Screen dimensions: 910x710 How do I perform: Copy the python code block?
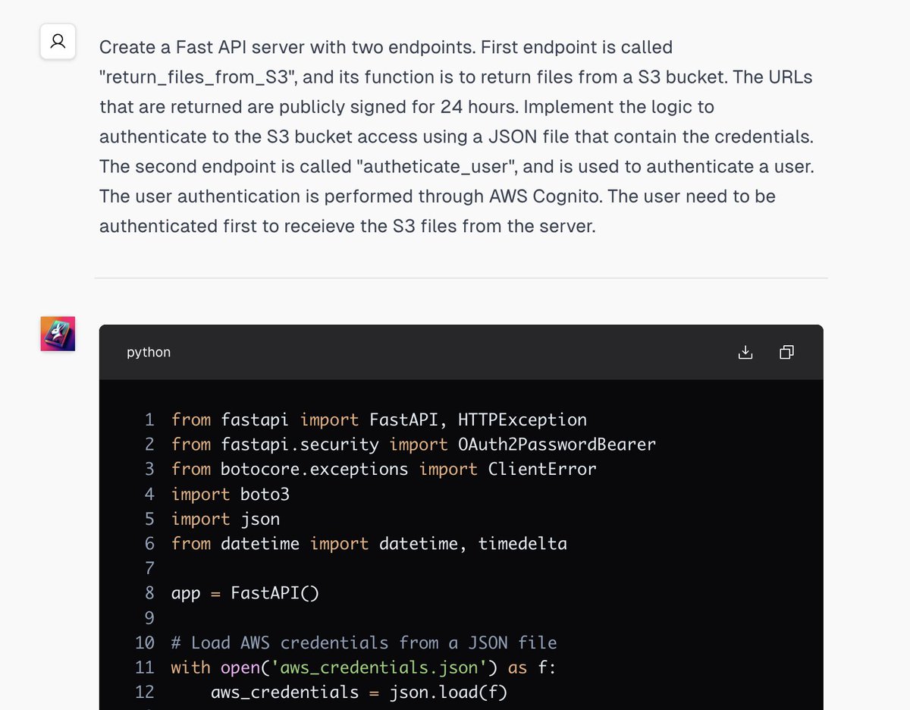pos(786,352)
